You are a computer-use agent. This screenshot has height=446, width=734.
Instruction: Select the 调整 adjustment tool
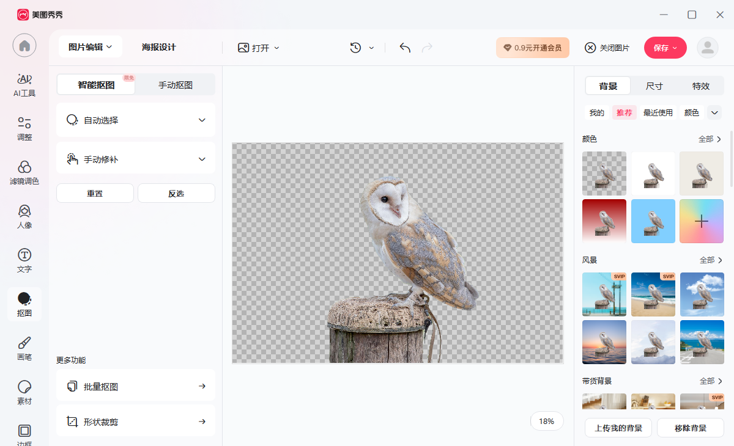(24, 128)
